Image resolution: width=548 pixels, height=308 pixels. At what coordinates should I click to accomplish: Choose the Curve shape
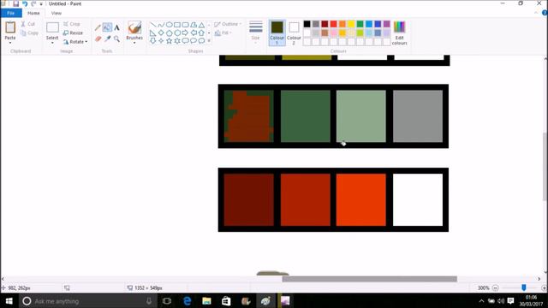161,25
